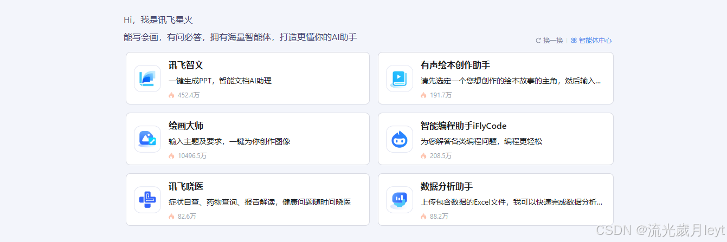Select the 数据分析助手 card title
The width and height of the screenshot is (727, 242).
[x=447, y=187]
